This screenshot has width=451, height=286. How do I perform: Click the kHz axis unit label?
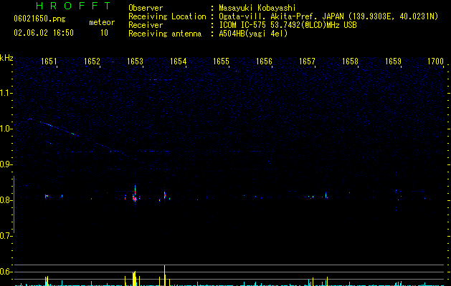point(6,58)
